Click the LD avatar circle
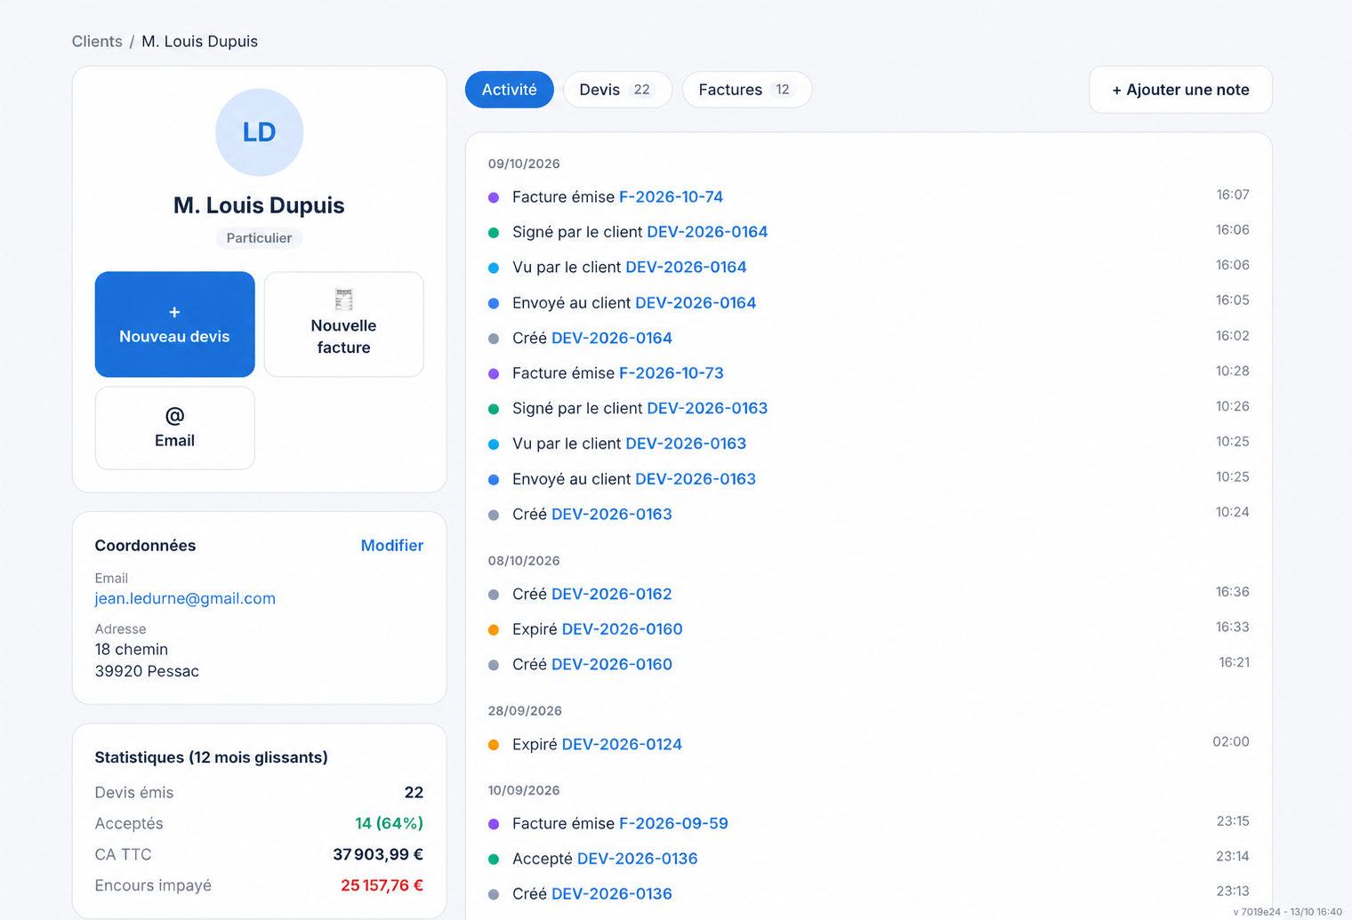Viewport: 1352px width, 920px height. coord(259,132)
